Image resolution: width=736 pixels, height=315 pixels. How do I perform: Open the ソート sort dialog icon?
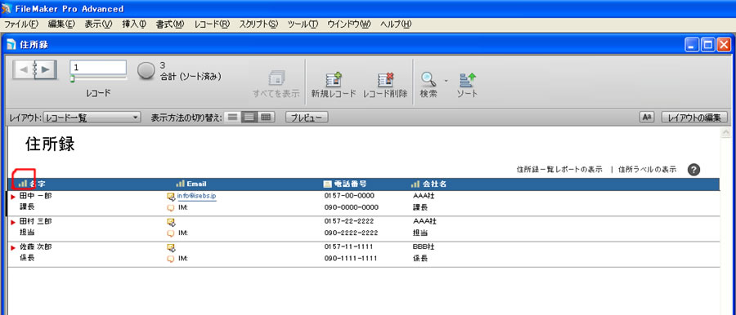click(468, 79)
